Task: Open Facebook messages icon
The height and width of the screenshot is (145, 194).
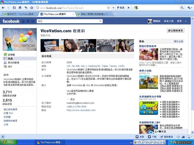Action: pos(28,21)
